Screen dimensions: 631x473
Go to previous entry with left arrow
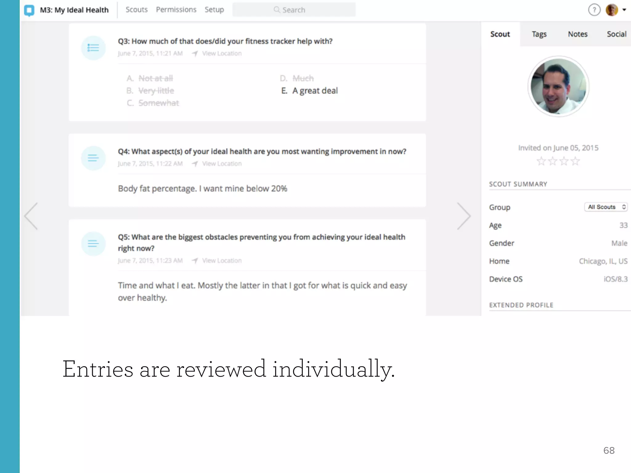[x=31, y=216]
